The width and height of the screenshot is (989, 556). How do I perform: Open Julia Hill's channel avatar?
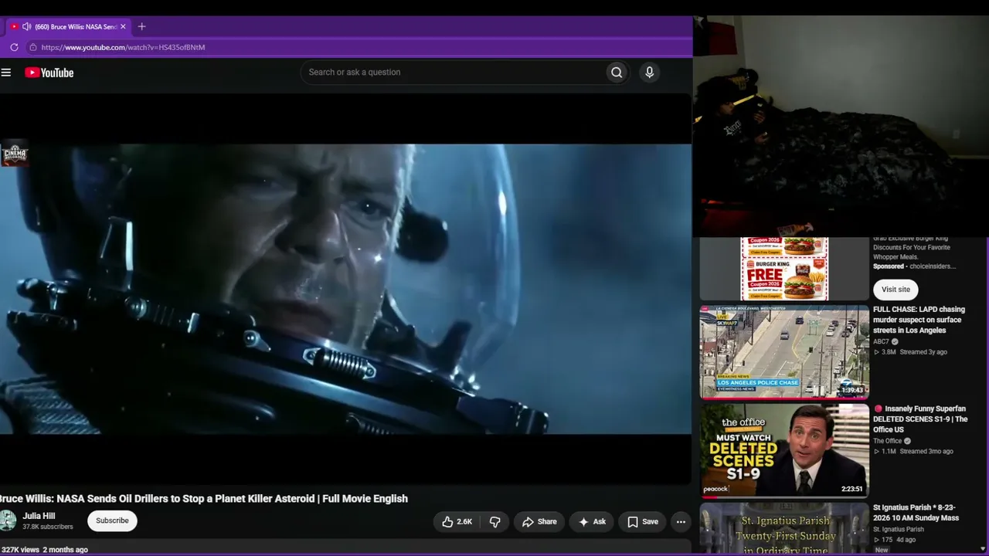[x=8, y=520]
